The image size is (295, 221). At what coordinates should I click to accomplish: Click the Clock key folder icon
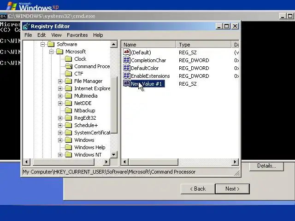(x=69, y=59)
